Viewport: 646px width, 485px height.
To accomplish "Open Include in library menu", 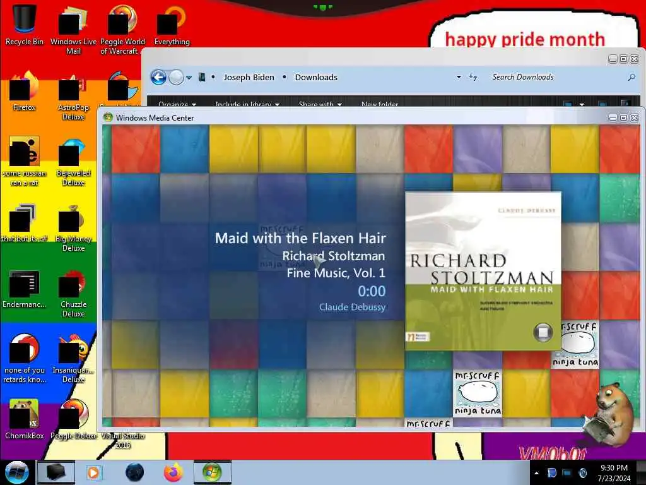I will pos(247,104).
